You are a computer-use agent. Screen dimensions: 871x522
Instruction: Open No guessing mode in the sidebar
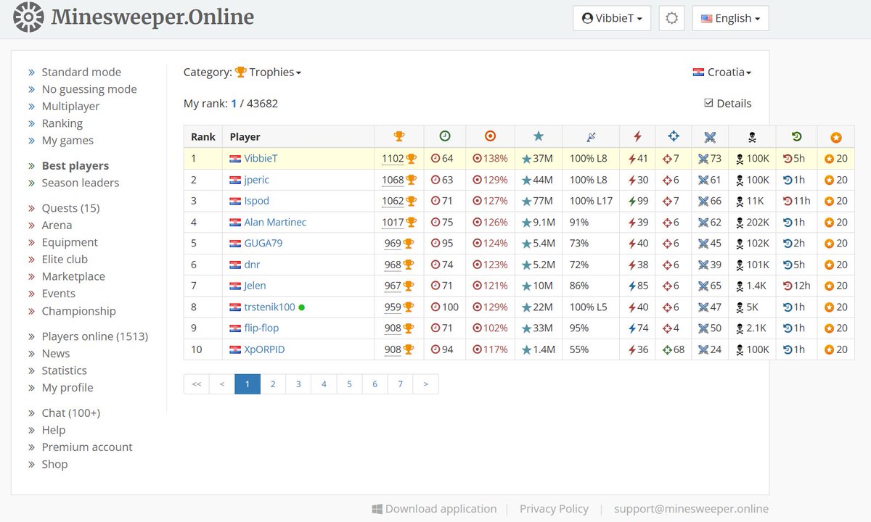(x=89, y=89)
